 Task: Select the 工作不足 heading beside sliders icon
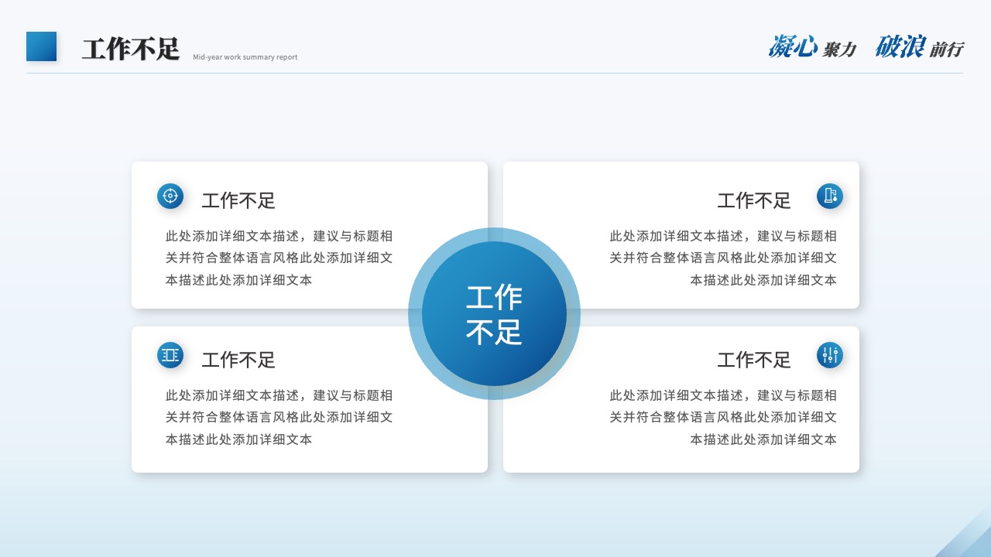(754, 360)
